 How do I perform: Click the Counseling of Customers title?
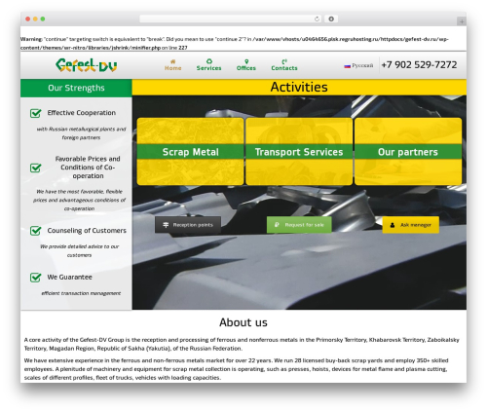coord(87,231)
